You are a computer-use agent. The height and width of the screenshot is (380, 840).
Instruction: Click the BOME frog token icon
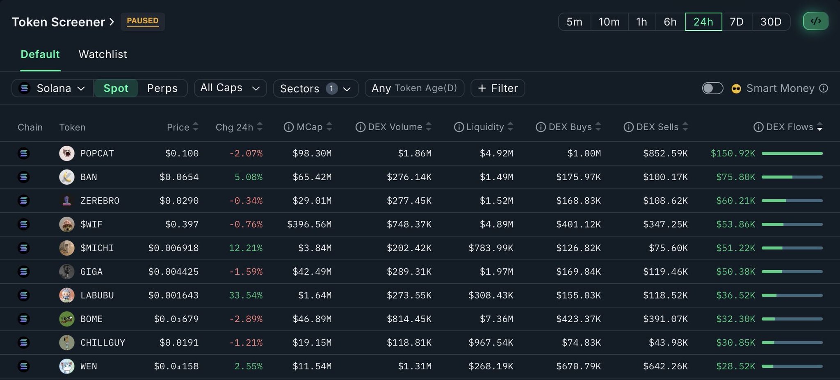pos(66,319)
